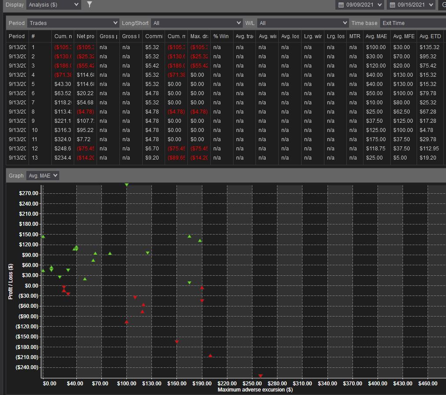Open the filter funnel icon
This screenshot has width=446, height=395.
pyautogui.click(x=89, y=4)
